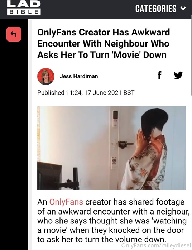Share the article on Twitter
The width and height of the screenshot is (192, 250).
coord(178,75)
